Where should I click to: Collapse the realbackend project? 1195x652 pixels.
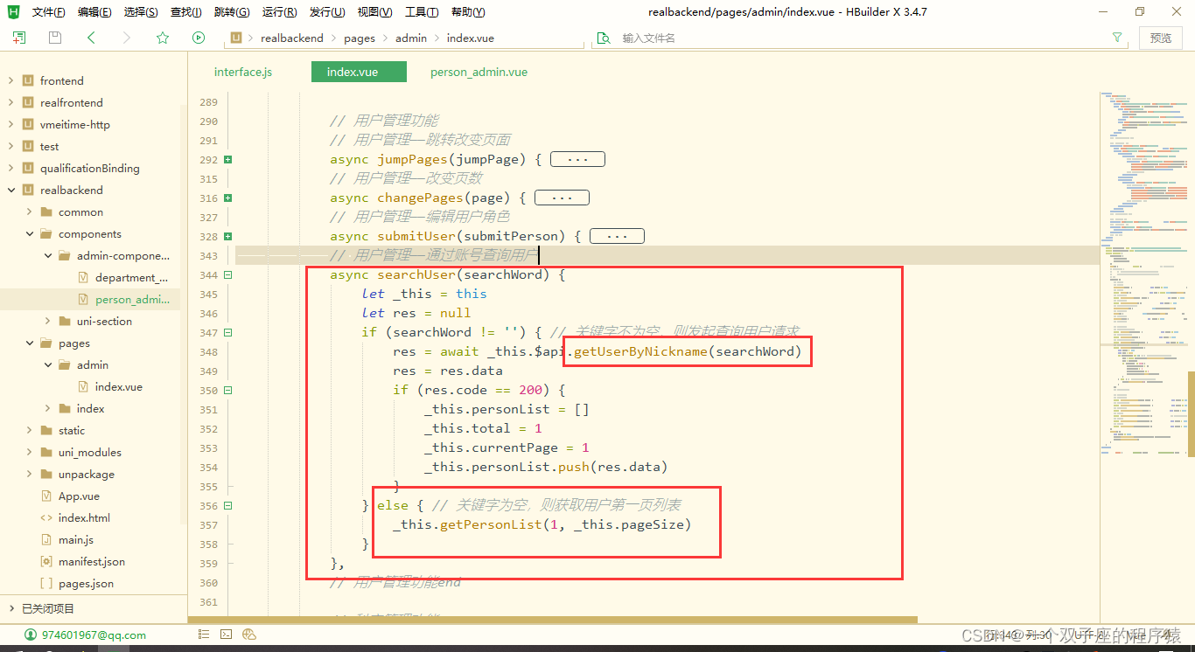point(10,190)
